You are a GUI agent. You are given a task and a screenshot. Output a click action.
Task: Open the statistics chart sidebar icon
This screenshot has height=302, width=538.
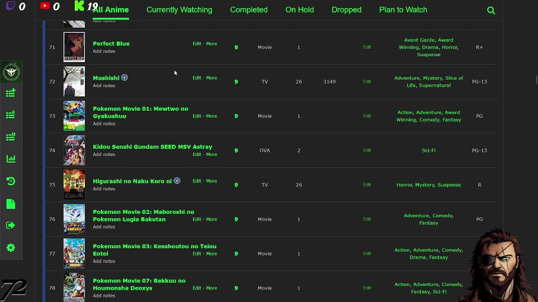click(x=11, y=159)
